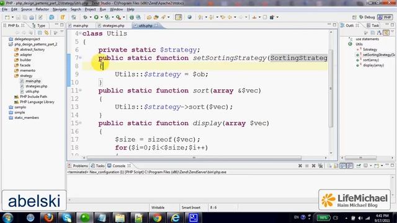
Task: Select the PHP Language Library node
Action: pos(37,102)
